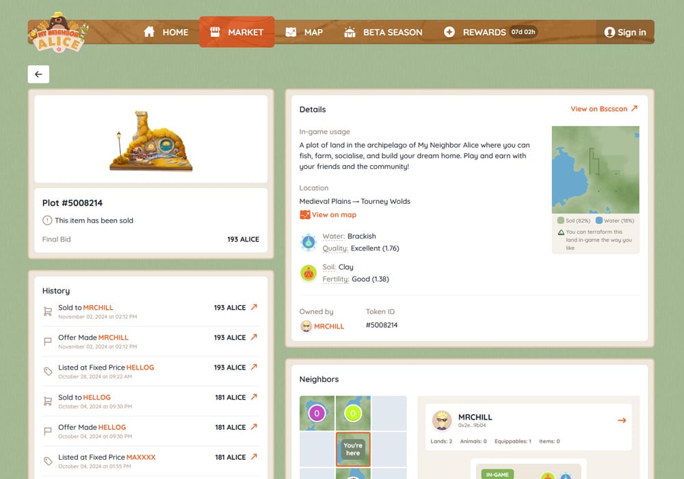Click the Water label under Details
The image size is (684, 479).
tap(334, 236)
